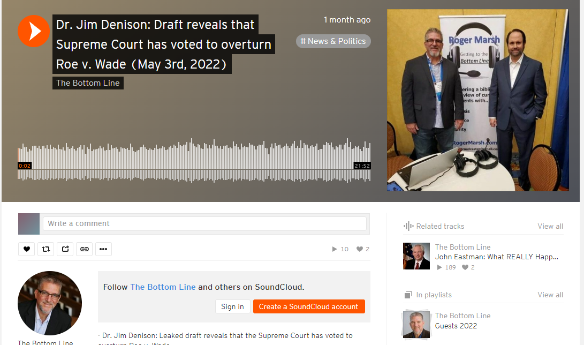This screenshot has height=345, width=584.
Task: Click the track title about Supreme Court draft
Action: (164, 44)
